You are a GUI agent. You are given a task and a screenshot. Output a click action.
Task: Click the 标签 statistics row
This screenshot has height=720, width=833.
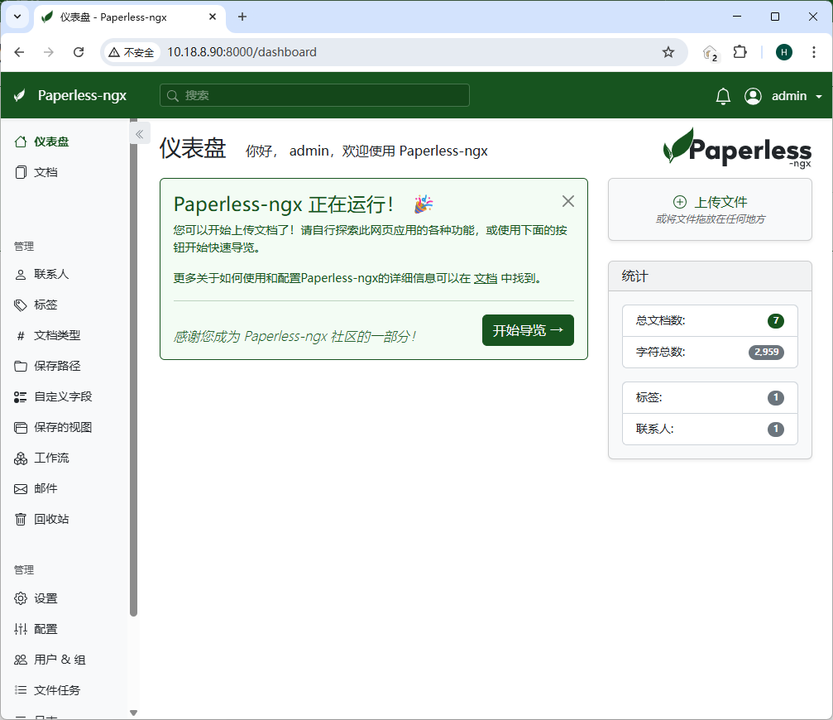710,397
